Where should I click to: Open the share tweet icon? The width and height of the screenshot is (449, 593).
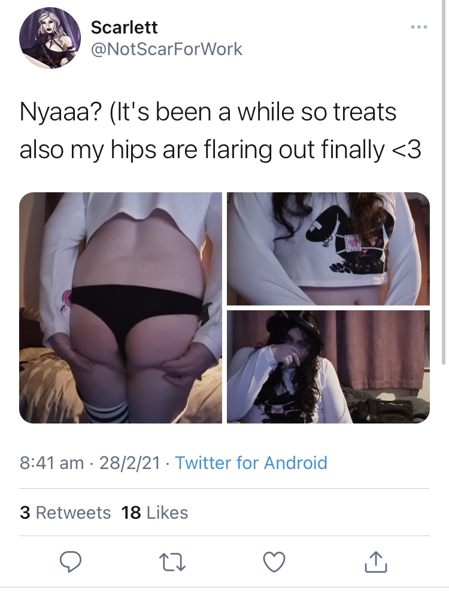(x=376, y=562)
